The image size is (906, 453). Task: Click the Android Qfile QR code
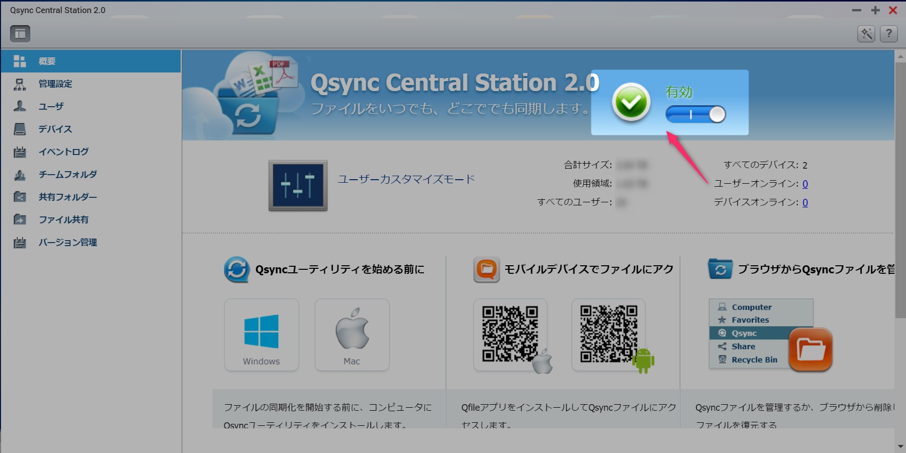[609, 335]
